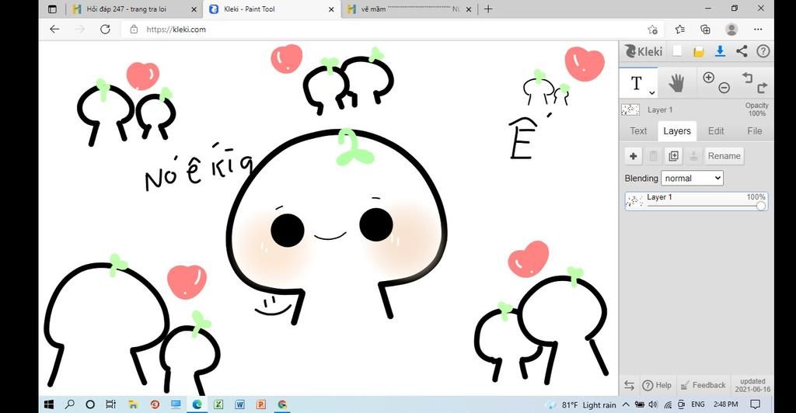The height and width of the screenshot is (413, 796).
Task: Open a new browser tab
Action: pyautogui.click(x=488, y=9)
